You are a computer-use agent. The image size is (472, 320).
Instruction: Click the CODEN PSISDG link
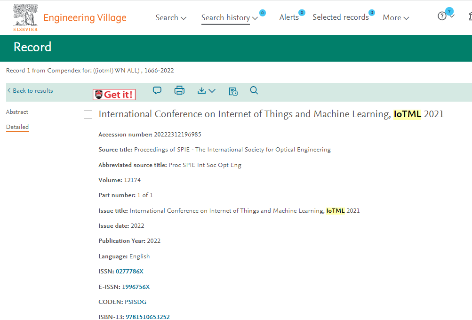[x=136, y=302]
